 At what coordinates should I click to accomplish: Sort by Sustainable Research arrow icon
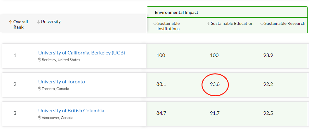coord(262,24)
